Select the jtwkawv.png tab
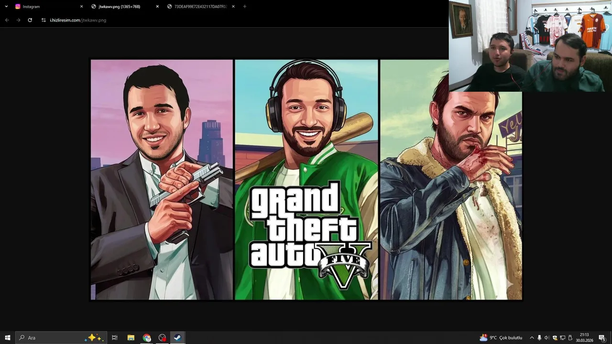The image size is (612, 344). (125, 7)
